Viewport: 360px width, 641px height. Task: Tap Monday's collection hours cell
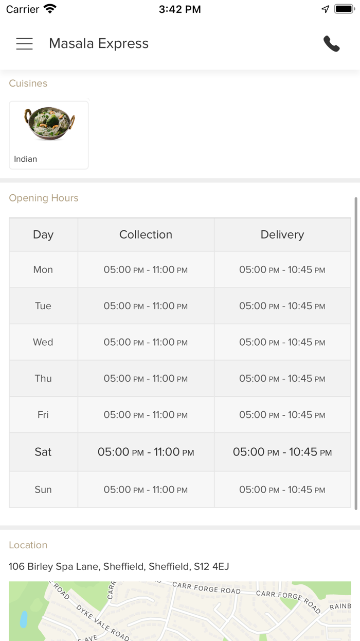[x=146, y=269]
